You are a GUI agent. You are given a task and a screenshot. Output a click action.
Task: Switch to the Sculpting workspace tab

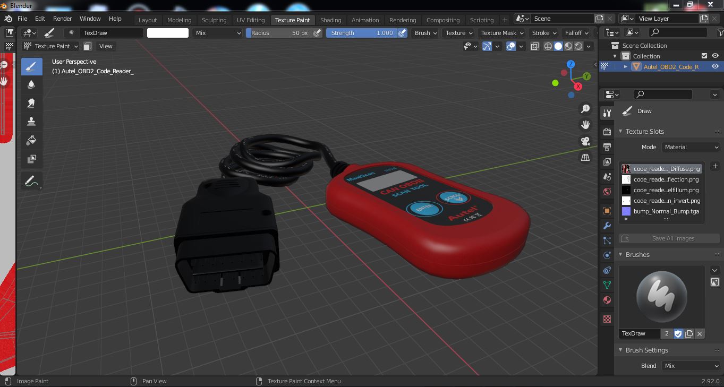tap(214, 20)
